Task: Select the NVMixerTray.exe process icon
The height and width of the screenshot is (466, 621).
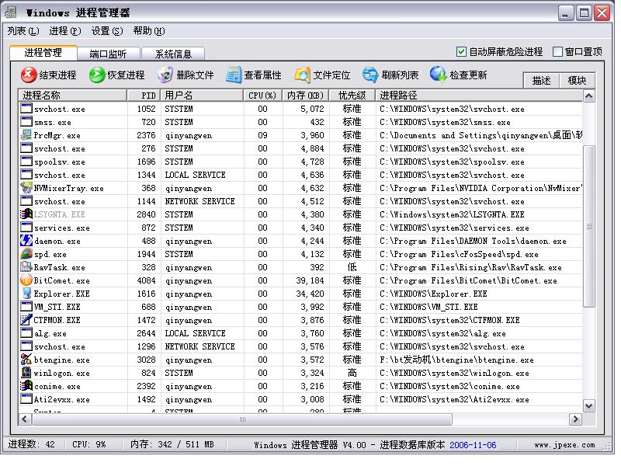Action: pos(26,188)
